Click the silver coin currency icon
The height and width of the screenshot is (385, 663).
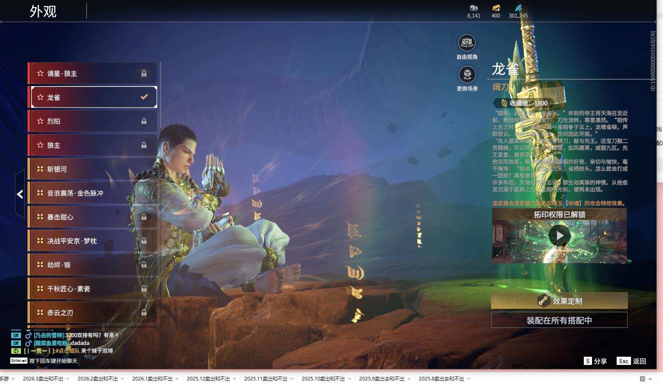(x=473, y=8)
